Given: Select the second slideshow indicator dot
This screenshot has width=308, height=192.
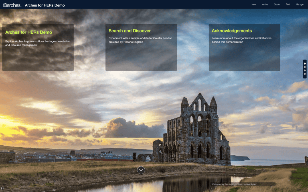Looking at the screenshot, I should [x=305, y=67].
